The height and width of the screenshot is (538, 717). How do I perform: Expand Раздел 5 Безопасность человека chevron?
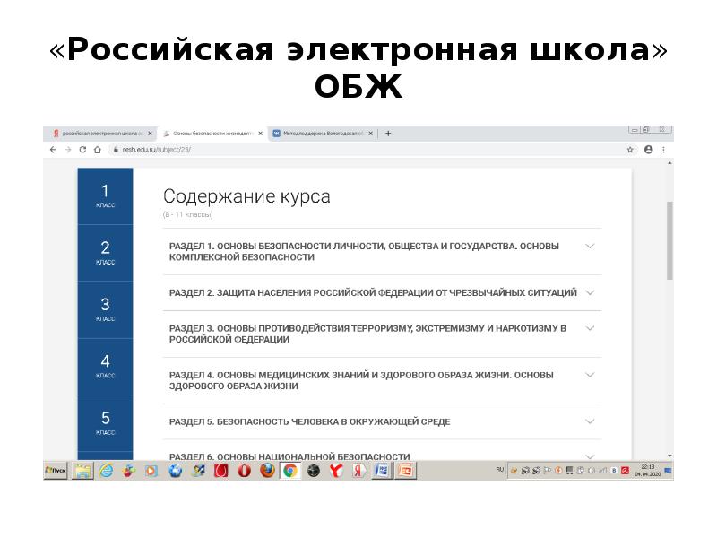(590, 421)
